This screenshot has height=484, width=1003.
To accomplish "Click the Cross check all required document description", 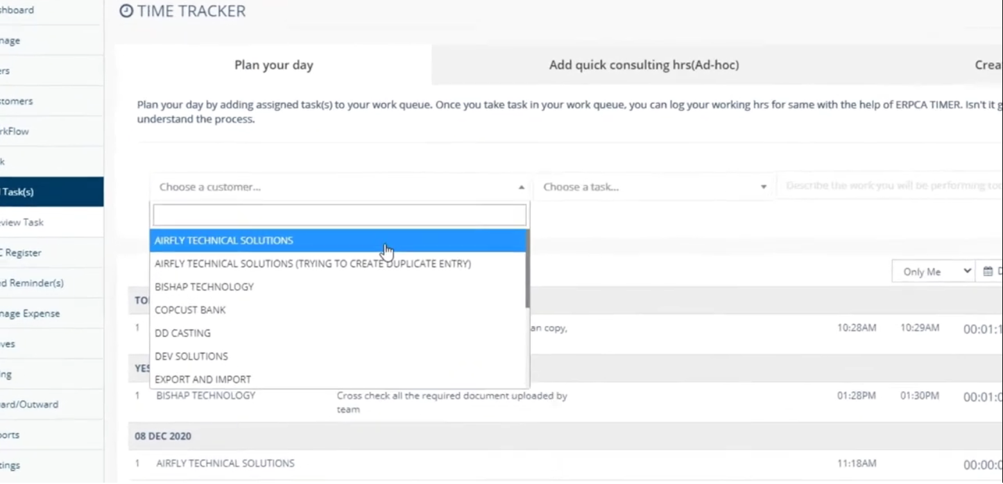I will click(x=452, y=403).
